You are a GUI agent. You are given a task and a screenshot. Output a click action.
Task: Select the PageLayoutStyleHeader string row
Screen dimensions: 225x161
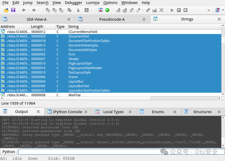click(111, 68)
